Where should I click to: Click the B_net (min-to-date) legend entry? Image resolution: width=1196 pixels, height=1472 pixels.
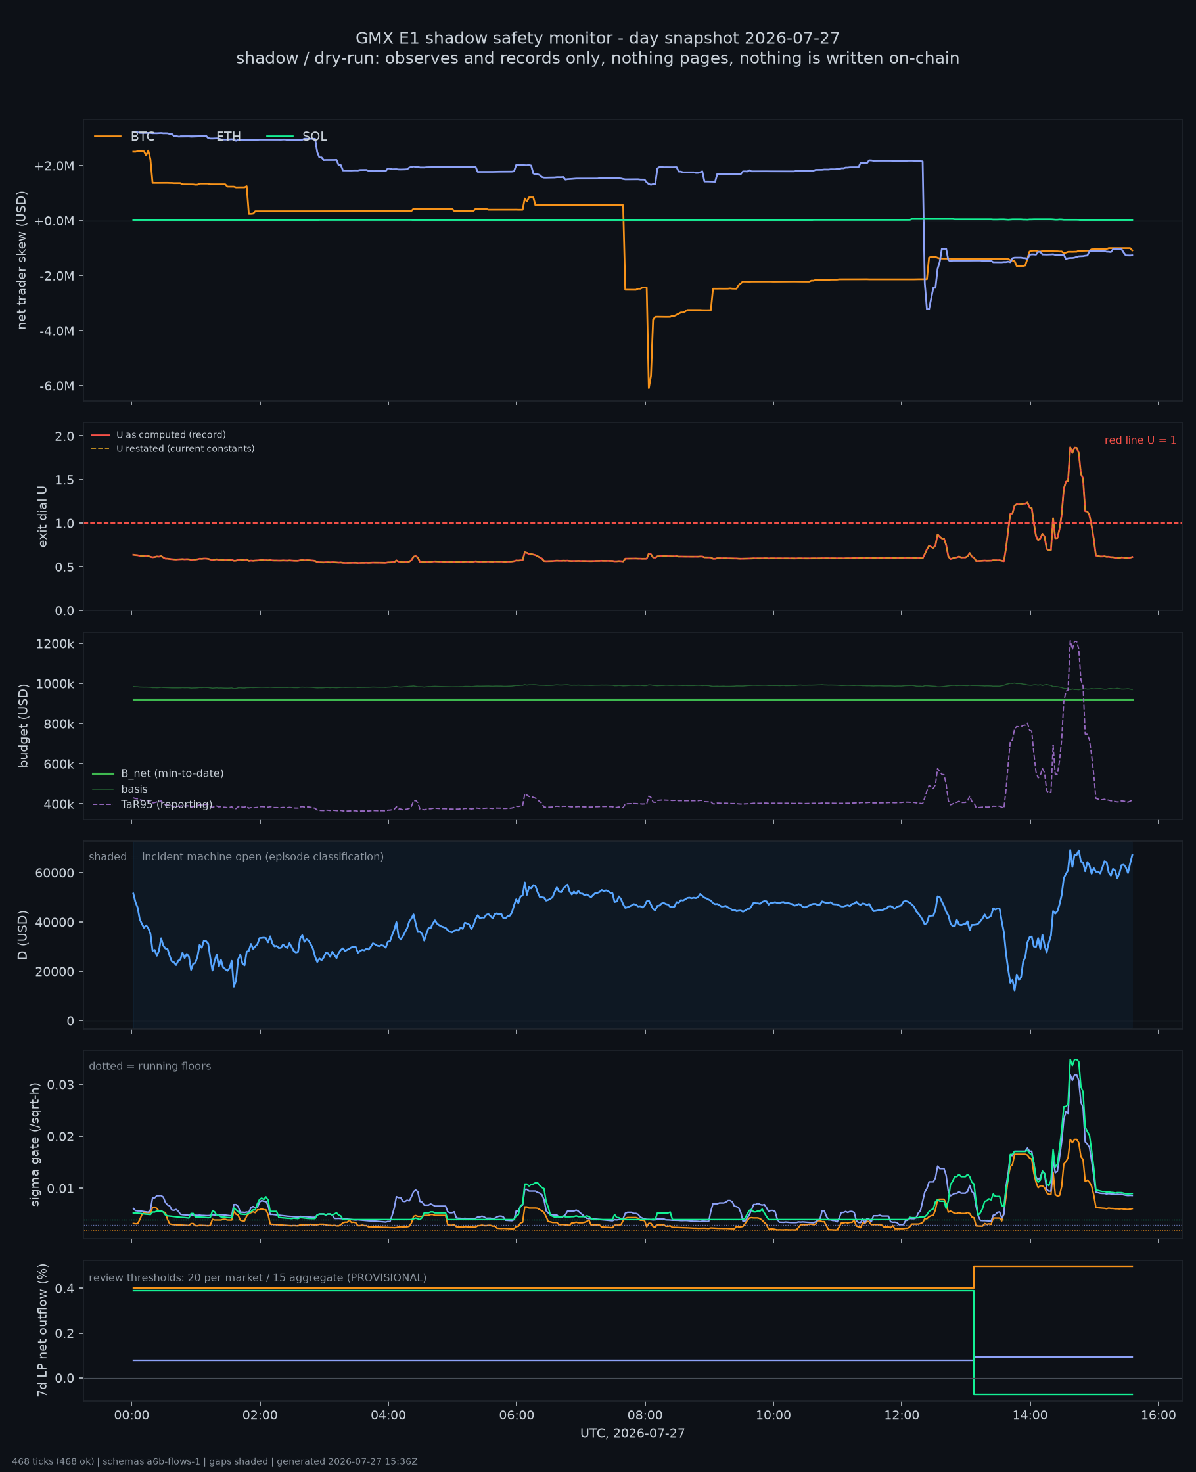point(158,773)
